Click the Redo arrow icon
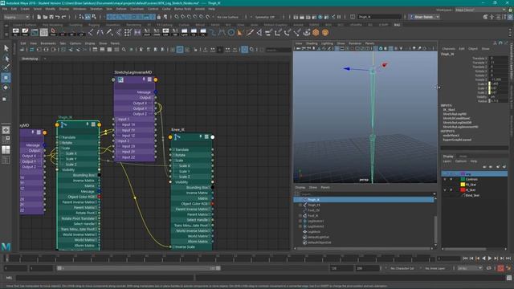Image resolution: width=514 pixels, height=289 pixels. tap(64, 17)
